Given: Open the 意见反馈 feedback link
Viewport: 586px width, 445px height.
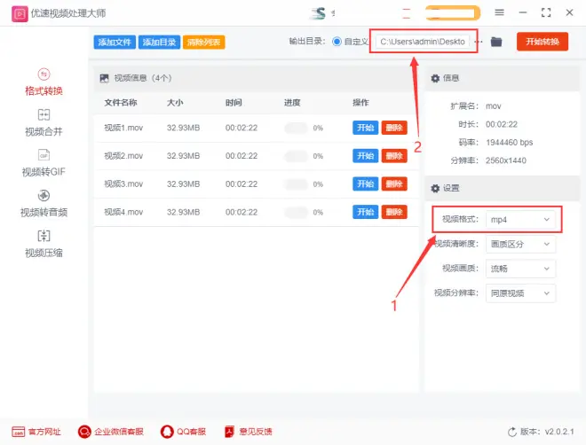Looking at the screenshot, I should pyautogui.click(x=248, y=432).
